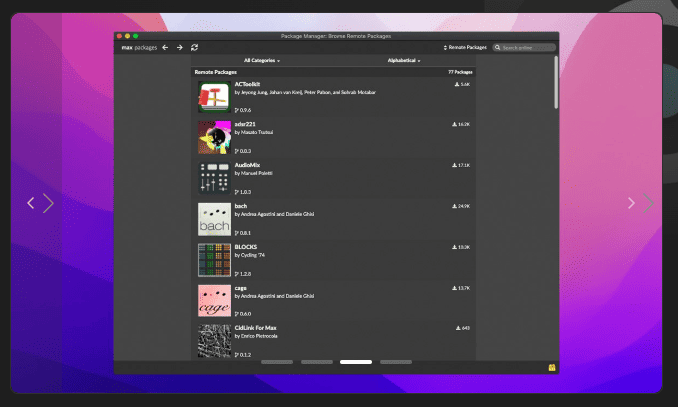Click the download icon on BLOCKS row
Screen dimensions: 678x407
click(454, 247)
